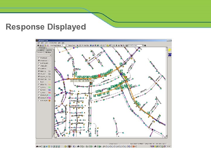Click the red zigzag layer symbol
The width and height of the screenshot is (211, 158).
50,92
